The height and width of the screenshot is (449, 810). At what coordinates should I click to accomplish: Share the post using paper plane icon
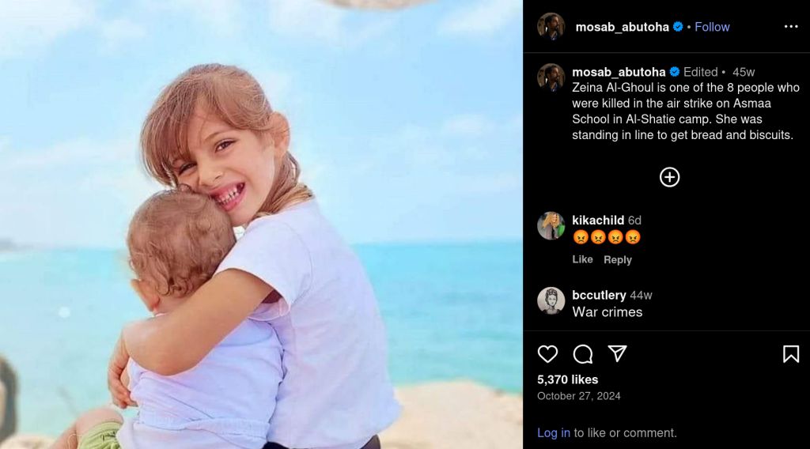coord(617,353)
